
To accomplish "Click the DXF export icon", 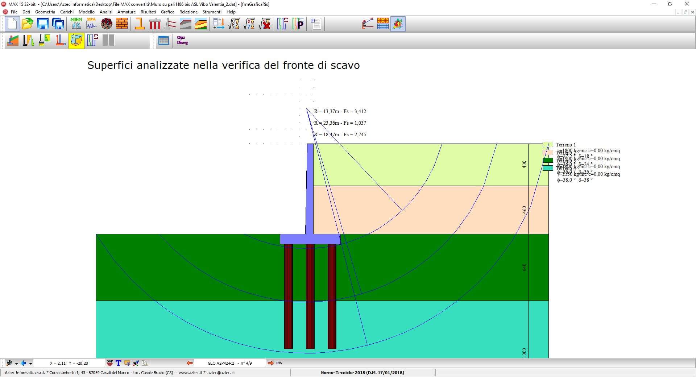I will (109, 363).
